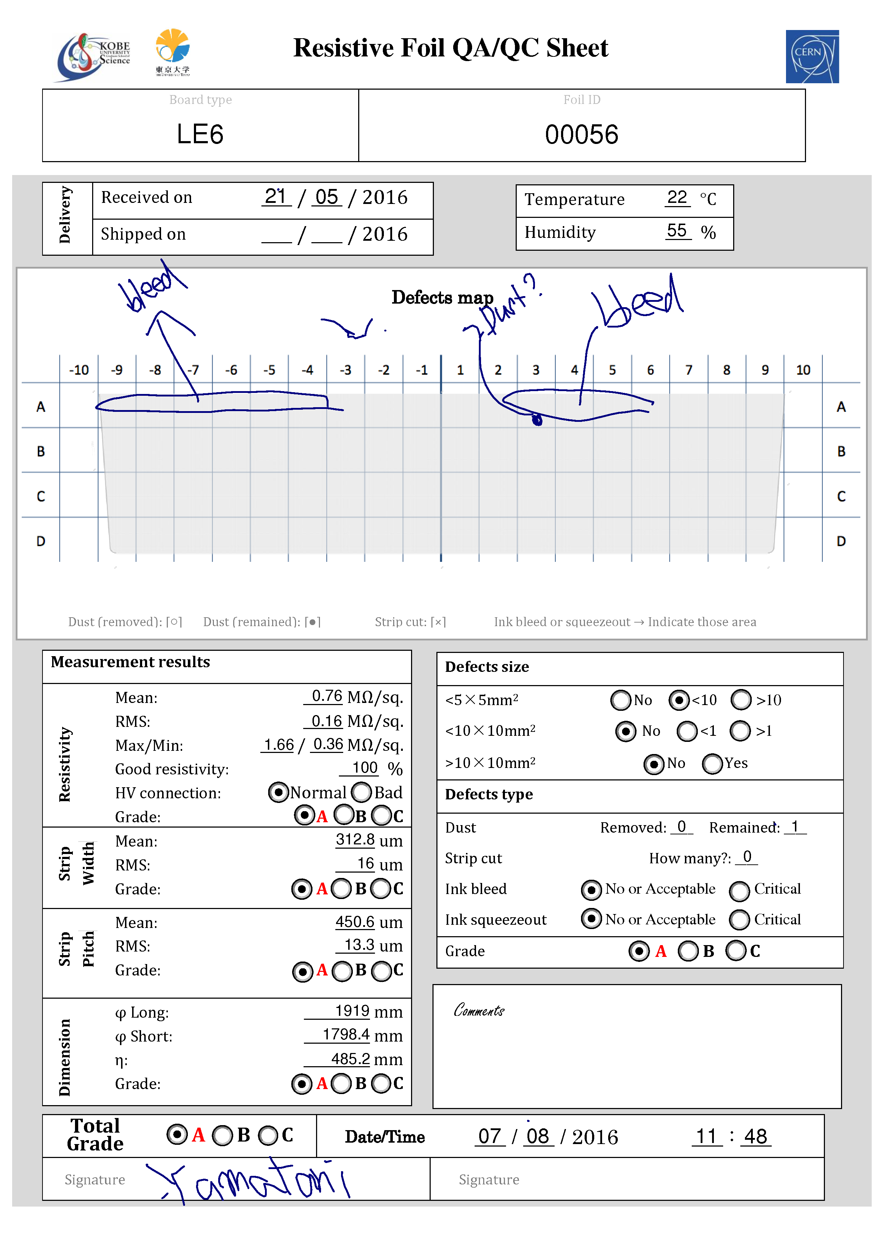
Task: Choose Resistivity grade C
Action: [381, 816]
